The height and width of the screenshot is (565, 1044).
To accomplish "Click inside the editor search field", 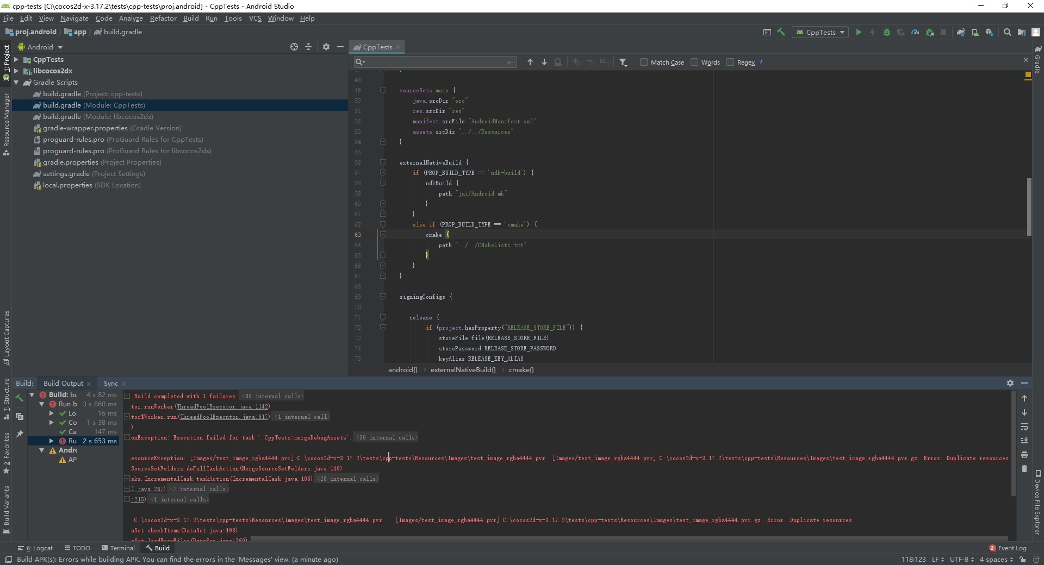I will click(x=435, y=62).
